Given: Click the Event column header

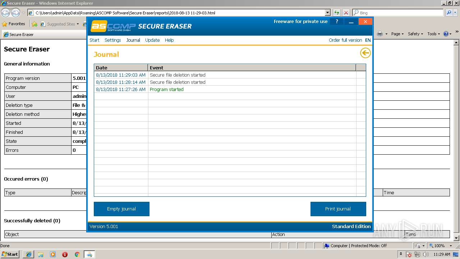Looking at the screenshot, I should pyautogui.click(x=252, y=68).
